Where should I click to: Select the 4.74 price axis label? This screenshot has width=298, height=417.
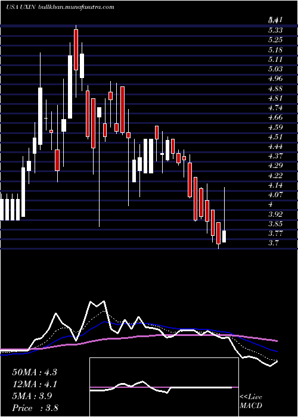275,108
